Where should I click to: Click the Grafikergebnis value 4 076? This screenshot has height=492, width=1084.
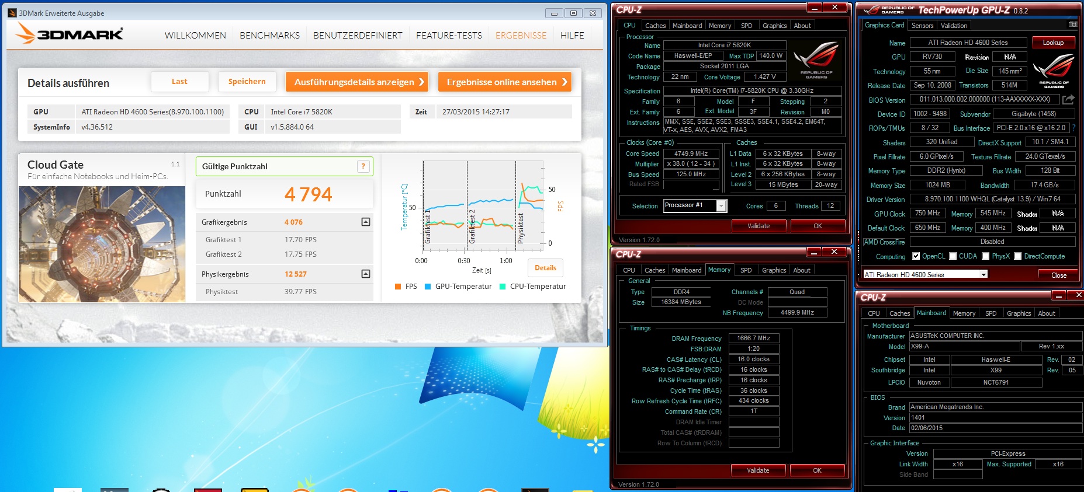[293, 222]
